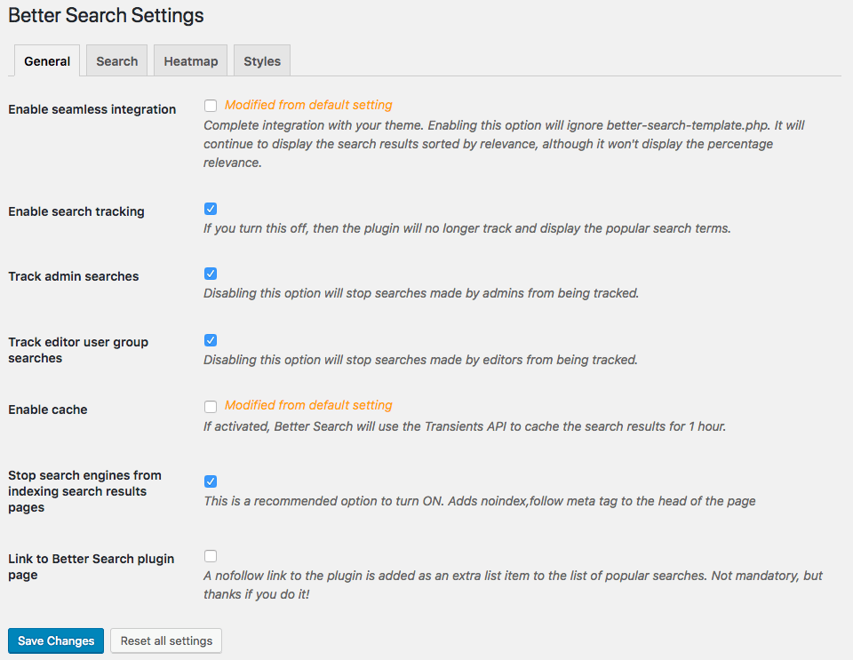This screenshot has height=660, width=853.
Task: Enable seamless integration checkbox
Action: (211, 105)
